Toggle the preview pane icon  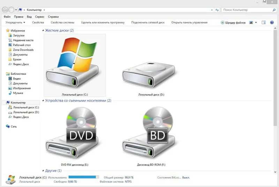[264, 23]
